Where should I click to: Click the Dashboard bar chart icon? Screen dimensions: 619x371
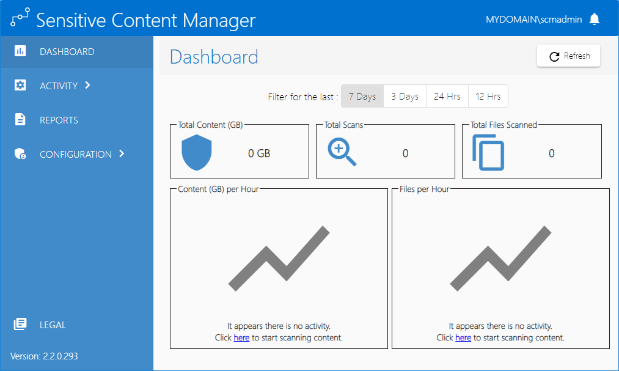coord(20,51)
